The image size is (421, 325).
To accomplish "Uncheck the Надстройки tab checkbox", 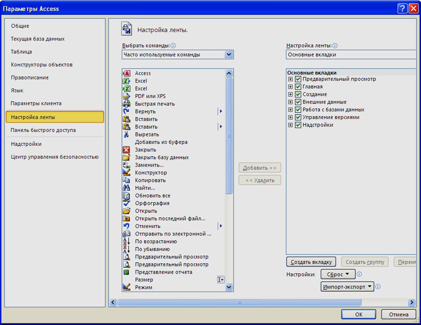I will click(x=298, y=125).
